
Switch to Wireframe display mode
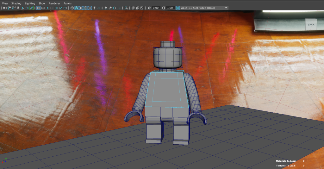click(x=72, y=8)
